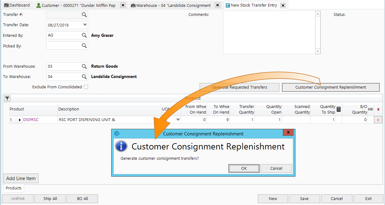The width and height of the screenshot is (385, 205).
Task: Confirm with OK to generate consignment transfers
Action: (244, 168)
